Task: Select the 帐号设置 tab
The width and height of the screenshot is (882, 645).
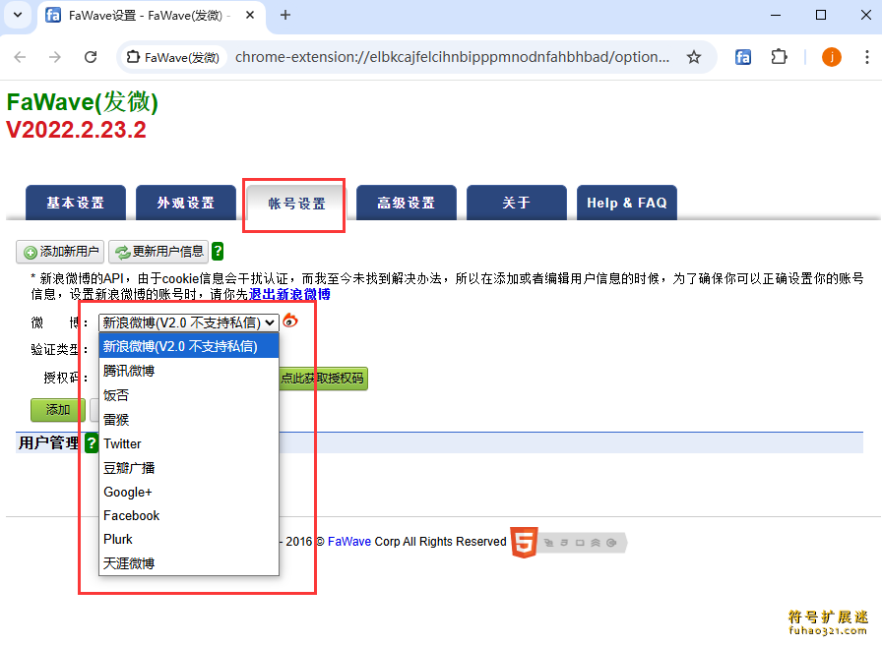Action: (296, 204)
